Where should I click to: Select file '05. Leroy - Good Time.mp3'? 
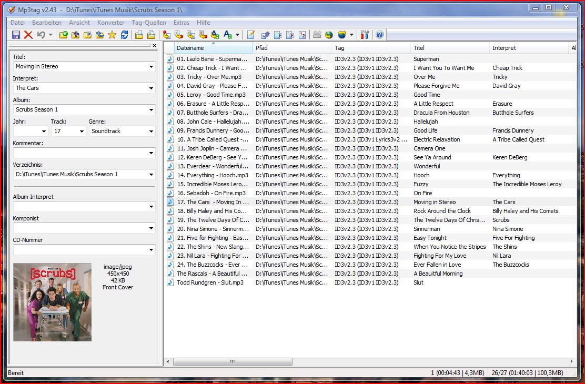point(211,95)
